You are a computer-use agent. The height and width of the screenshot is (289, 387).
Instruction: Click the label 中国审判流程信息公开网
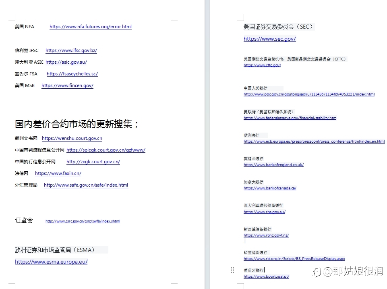(39, 150)
